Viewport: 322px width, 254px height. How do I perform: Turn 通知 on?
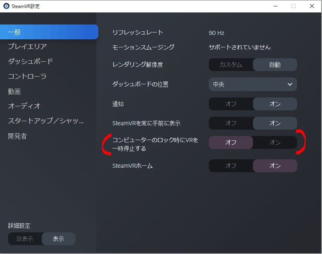click(x=275, y=104)
